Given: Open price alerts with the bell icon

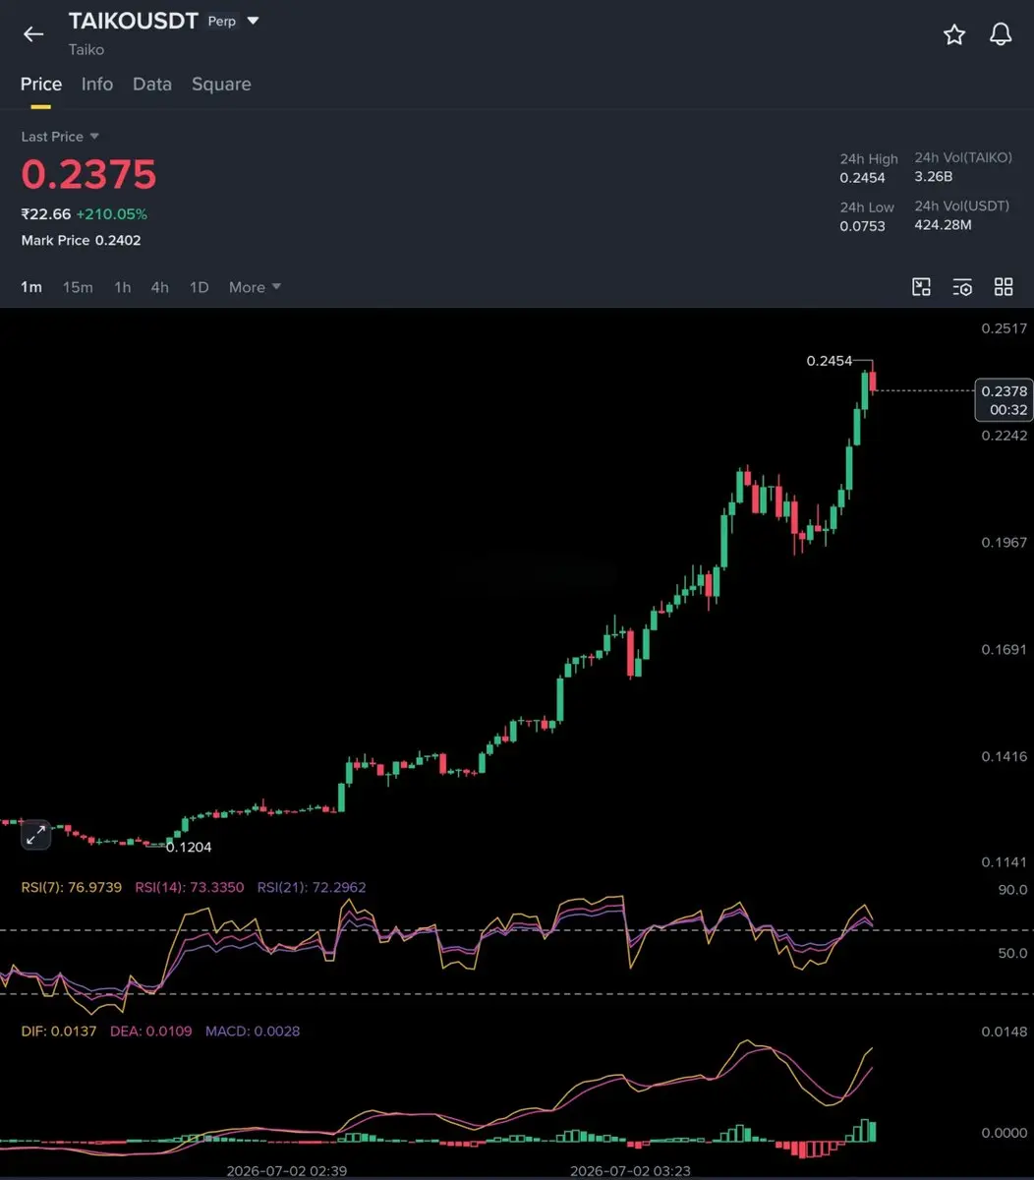Looking at the screenshot, I should (x=1001, y=34).
